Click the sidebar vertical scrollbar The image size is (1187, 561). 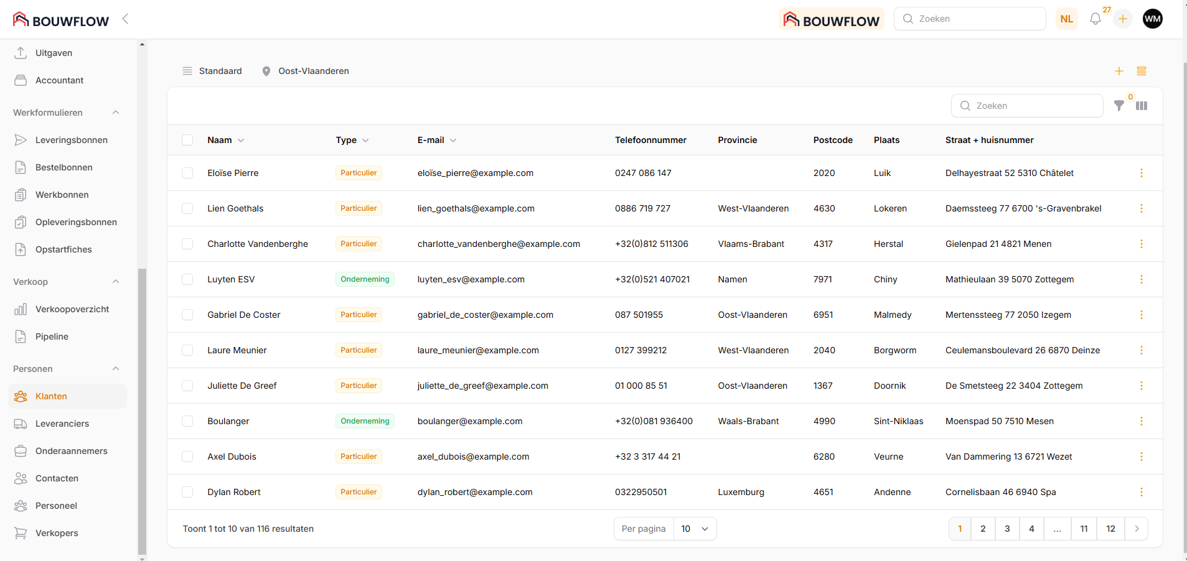[142, 410]
